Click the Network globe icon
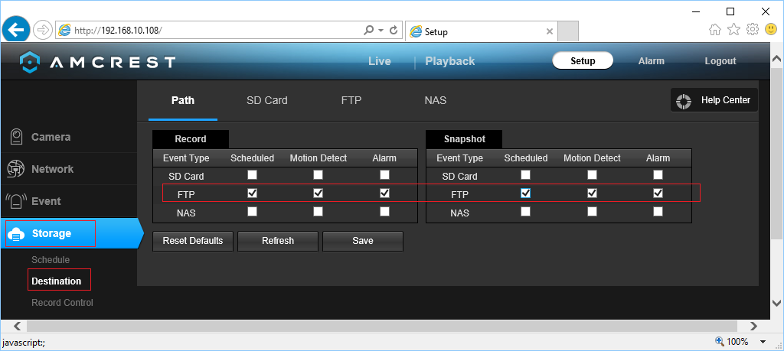 pos(15,169)
